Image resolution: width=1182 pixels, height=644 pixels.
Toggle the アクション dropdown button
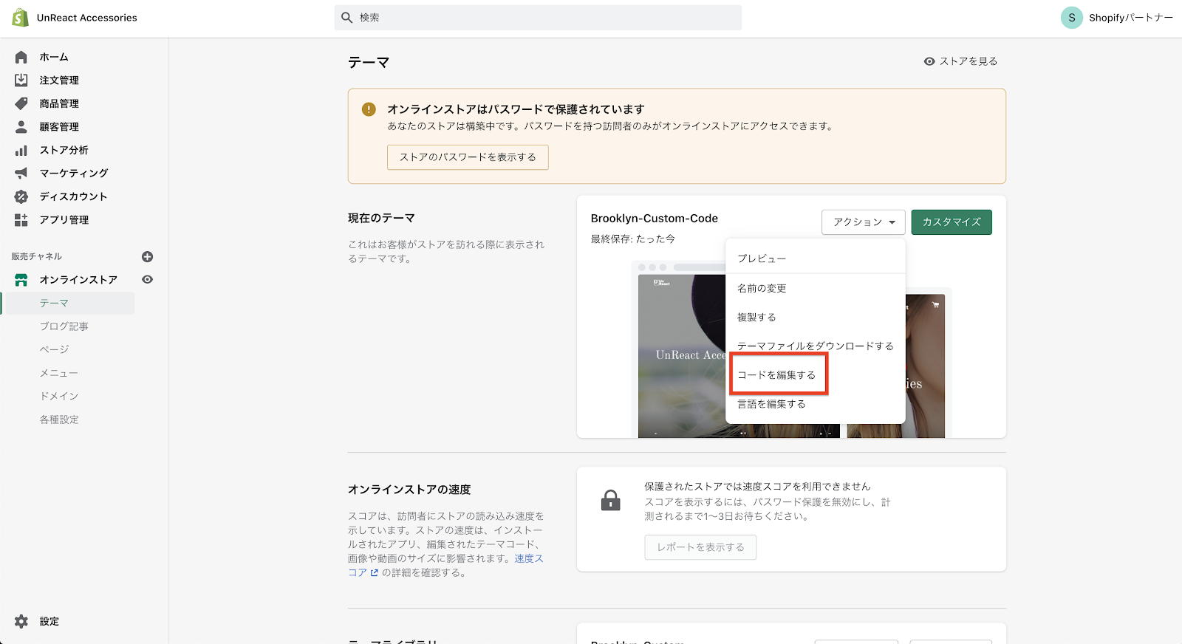click(863, 222)
